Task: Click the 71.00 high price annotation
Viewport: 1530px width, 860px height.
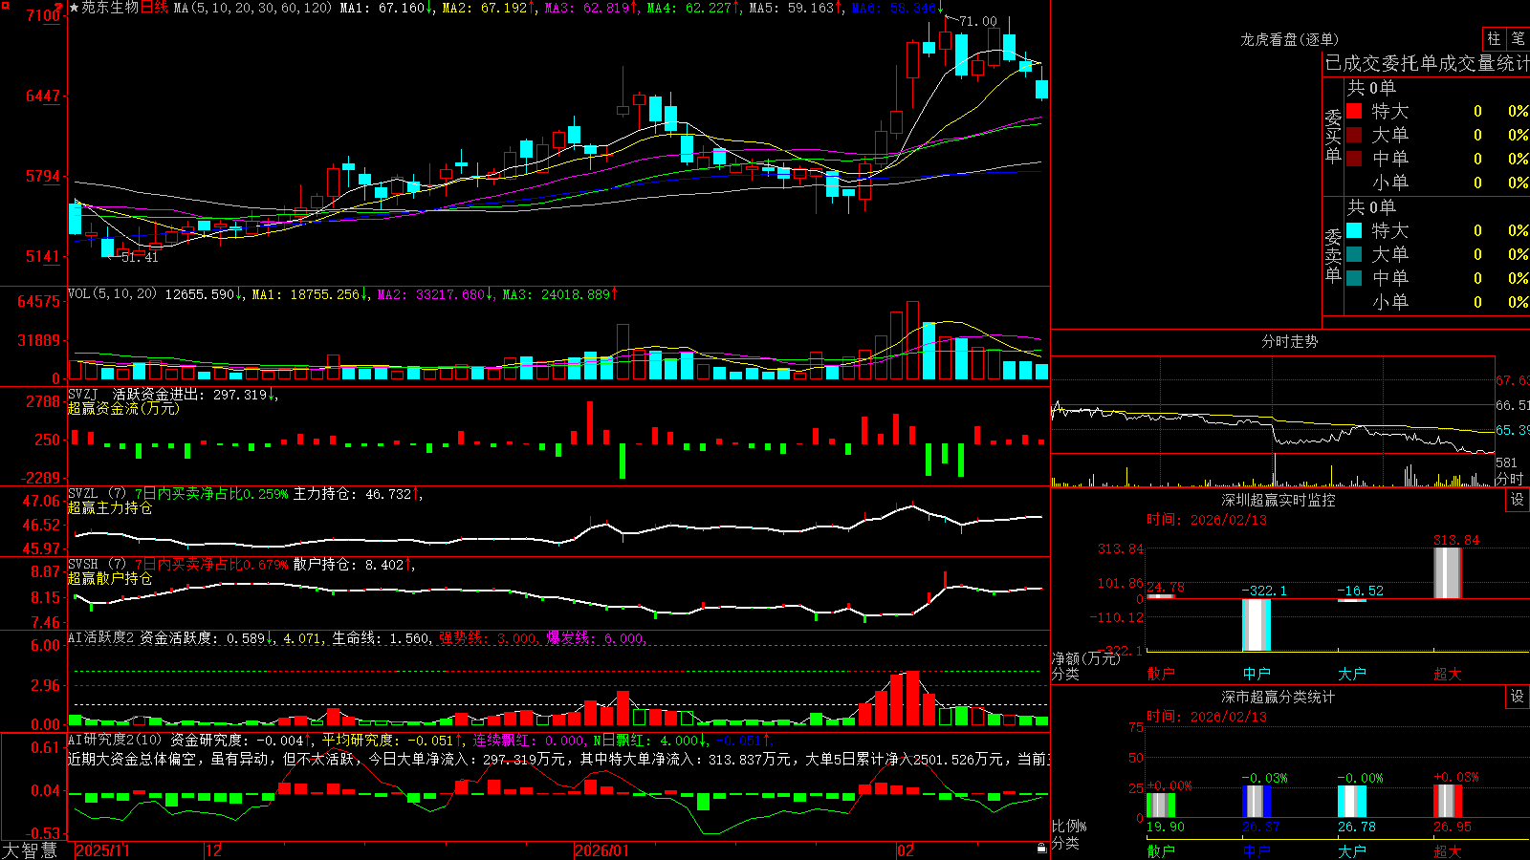Action: 978,21
